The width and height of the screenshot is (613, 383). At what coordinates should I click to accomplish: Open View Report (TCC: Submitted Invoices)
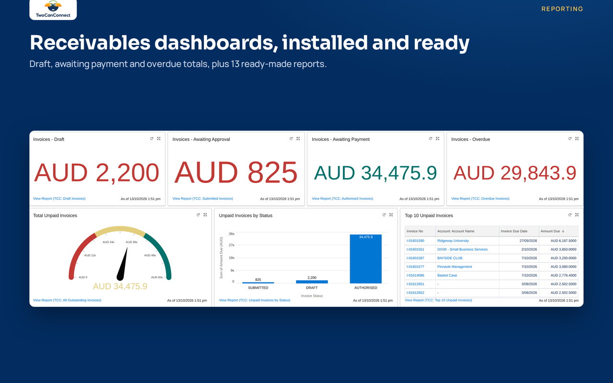coord(203,198)
